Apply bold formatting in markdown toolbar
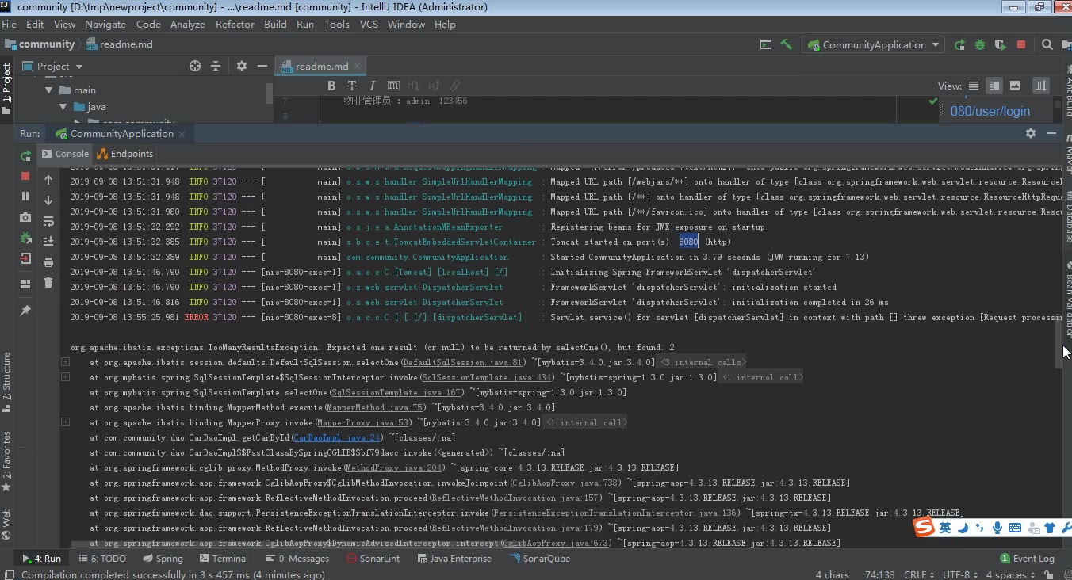Viewport: 1072px width, 580px height. 331,86
